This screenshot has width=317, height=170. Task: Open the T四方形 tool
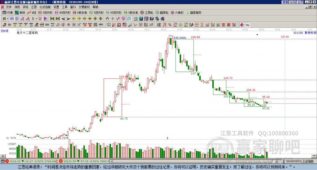(97, 12)
